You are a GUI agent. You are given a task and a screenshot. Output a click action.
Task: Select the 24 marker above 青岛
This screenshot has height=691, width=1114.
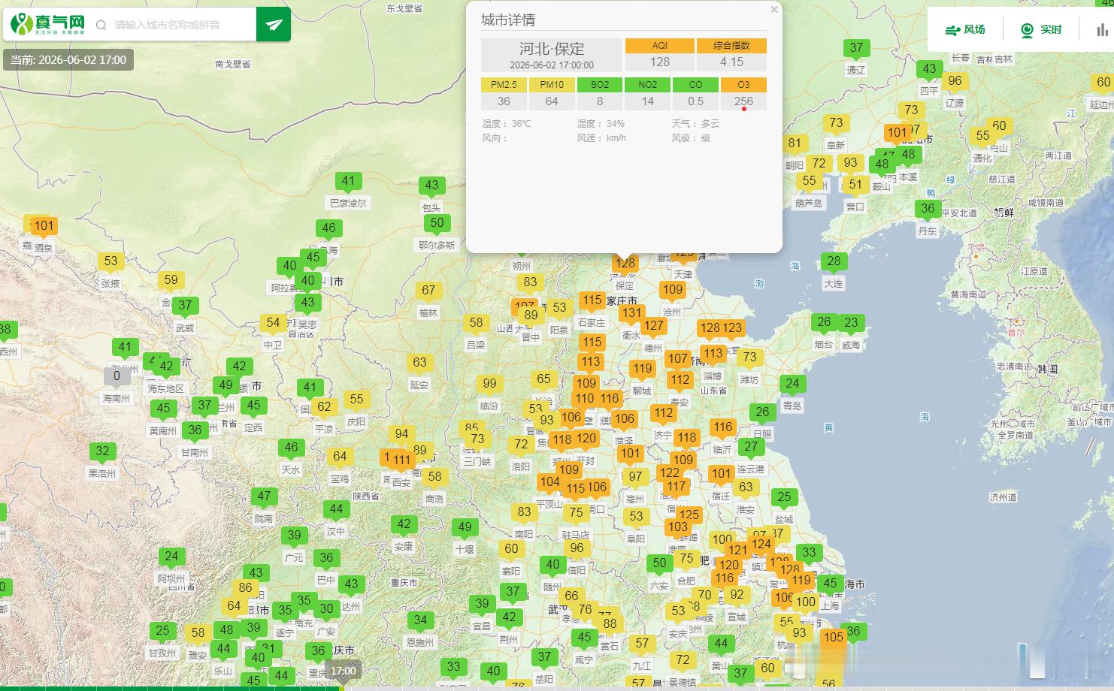pyautogui.click(x=792, y=384)
